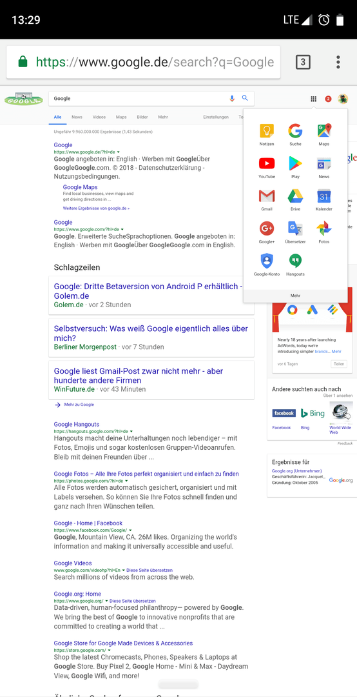357x697 pixels.
Task: Switch to the News results tab
Action: pyautogui.click(x=77, y=117)
